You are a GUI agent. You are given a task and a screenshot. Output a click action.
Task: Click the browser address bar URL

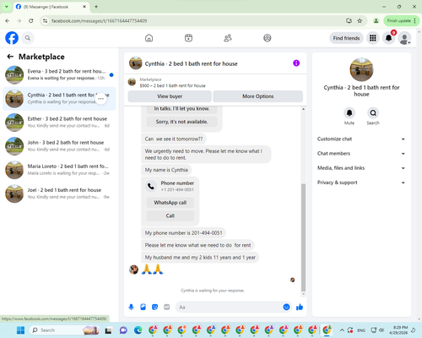[x=99, y=21]
